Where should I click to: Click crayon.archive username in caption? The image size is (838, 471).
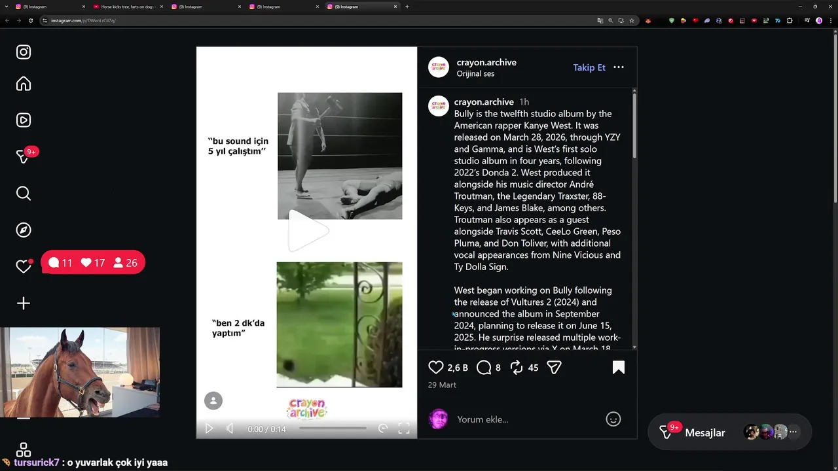[484, 102]
